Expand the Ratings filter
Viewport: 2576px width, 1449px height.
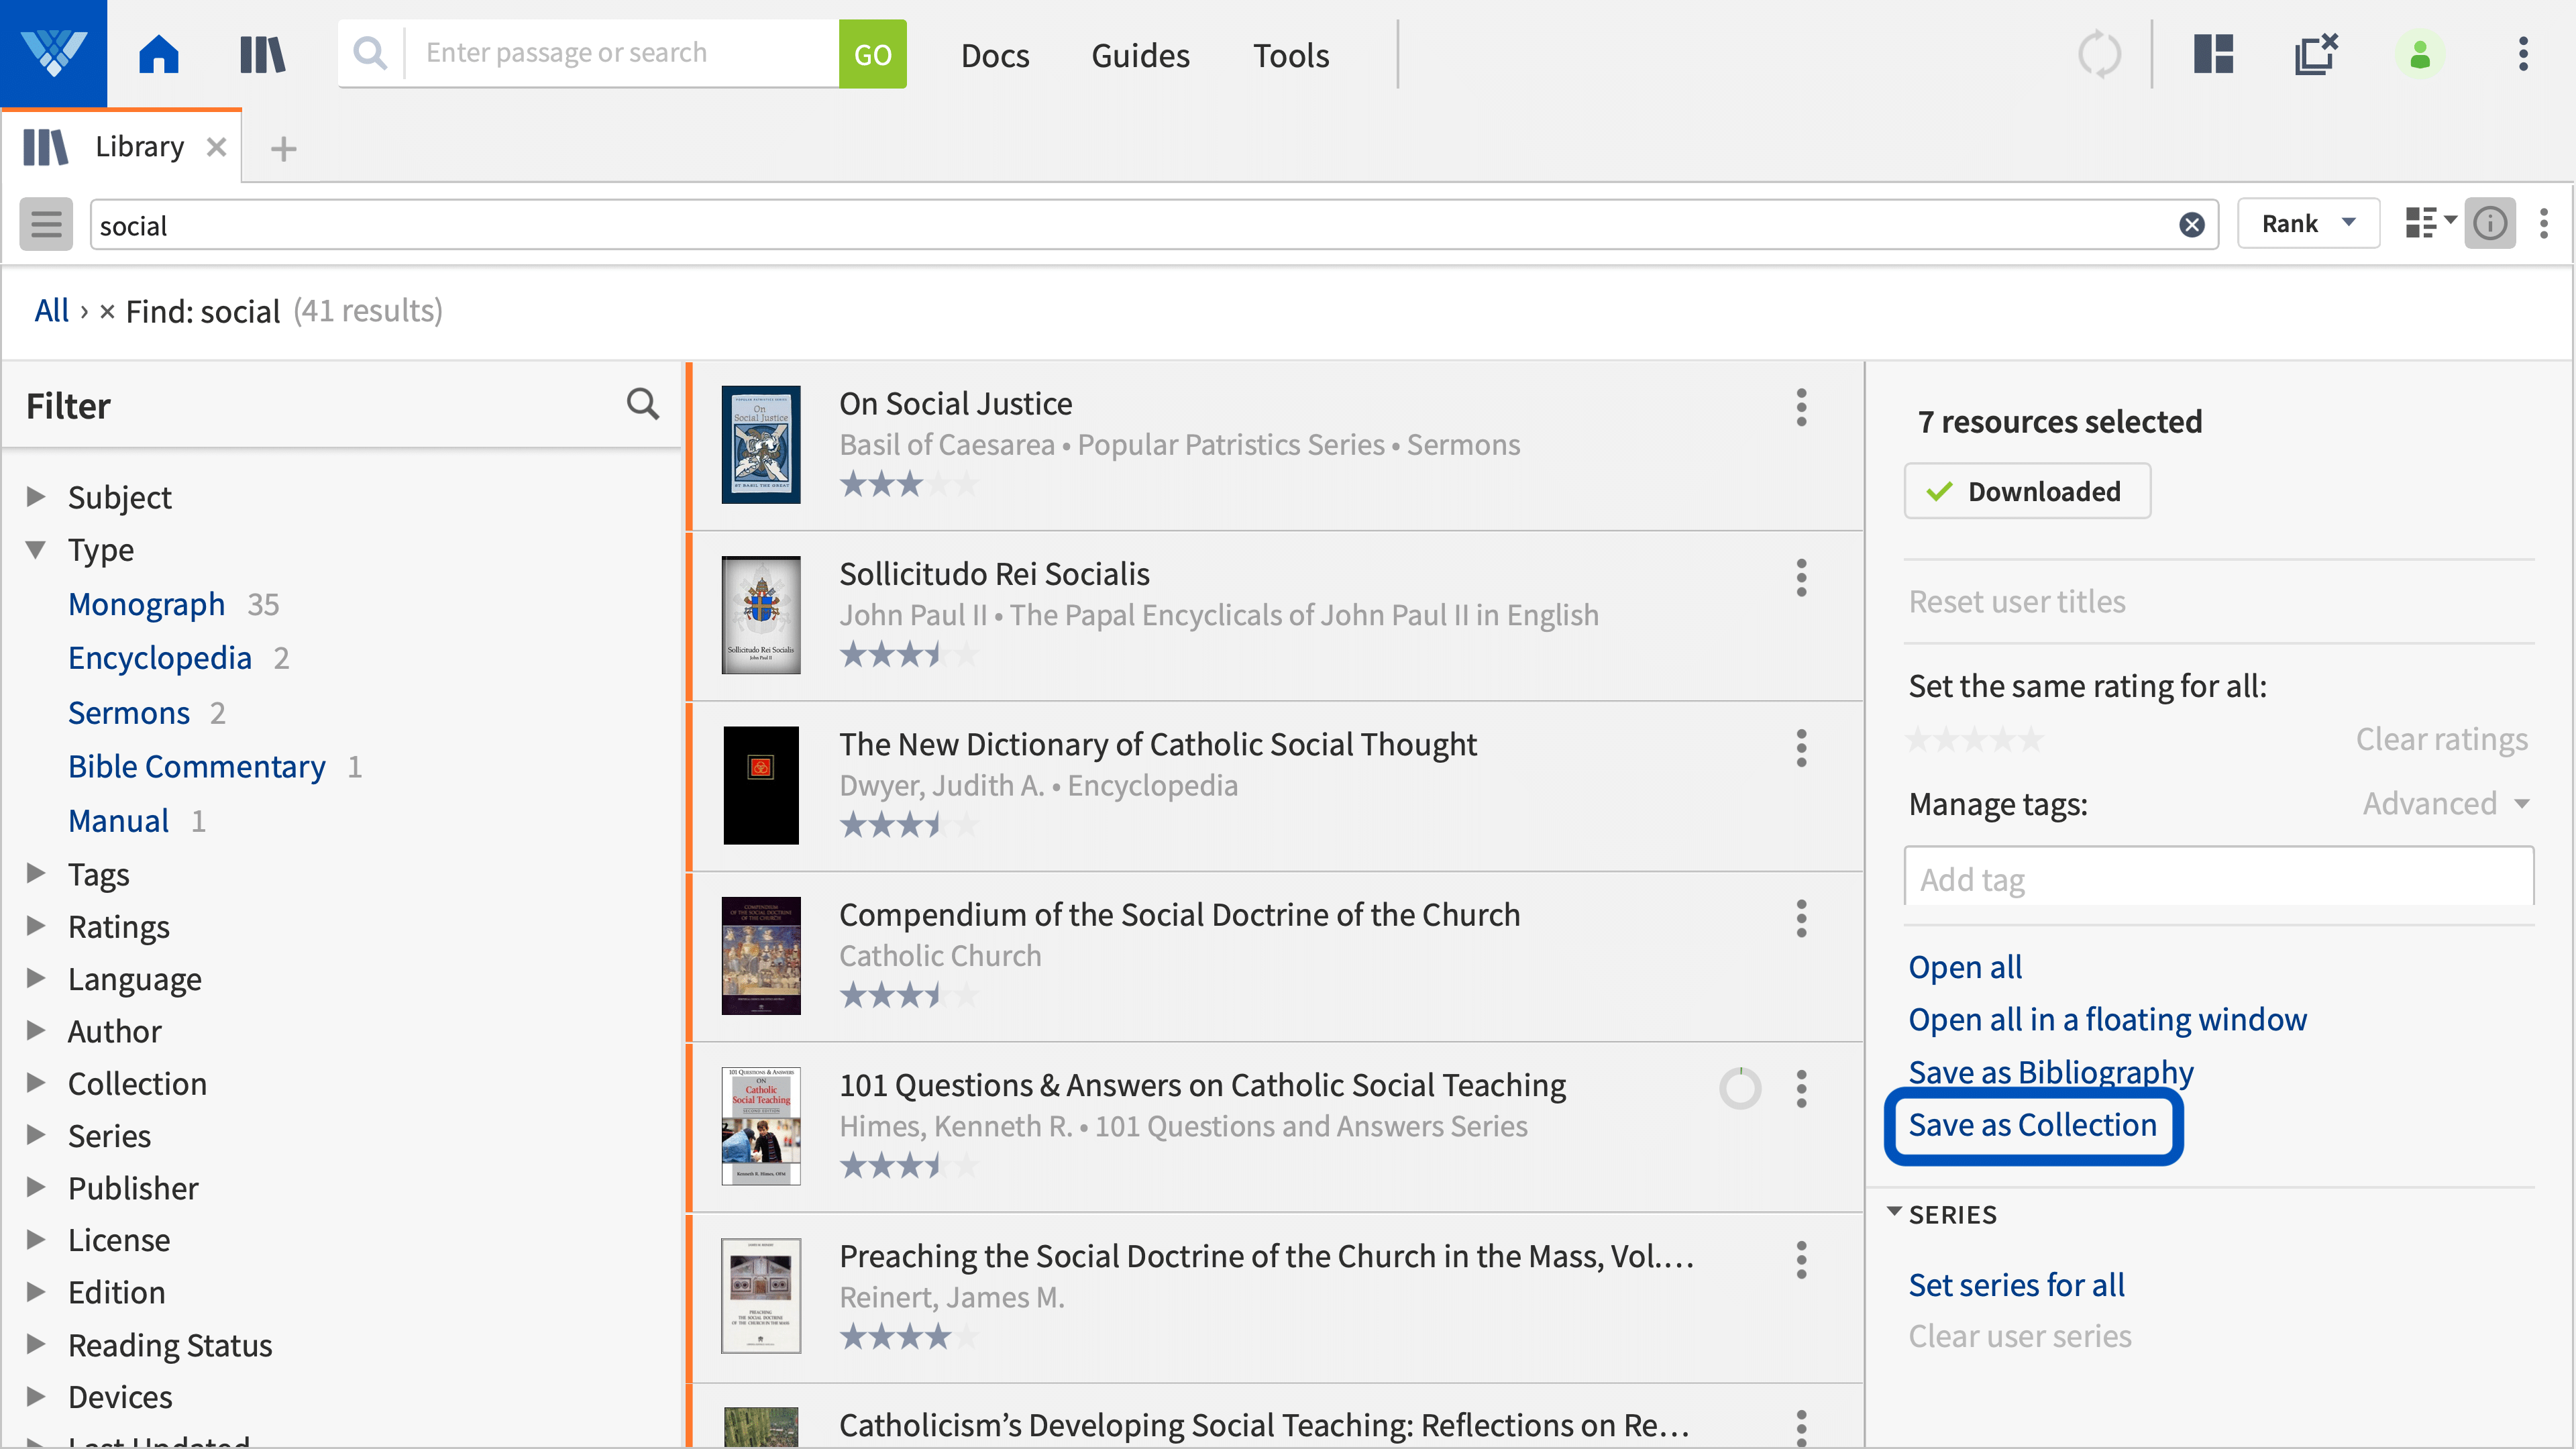(x=36, y=925)
